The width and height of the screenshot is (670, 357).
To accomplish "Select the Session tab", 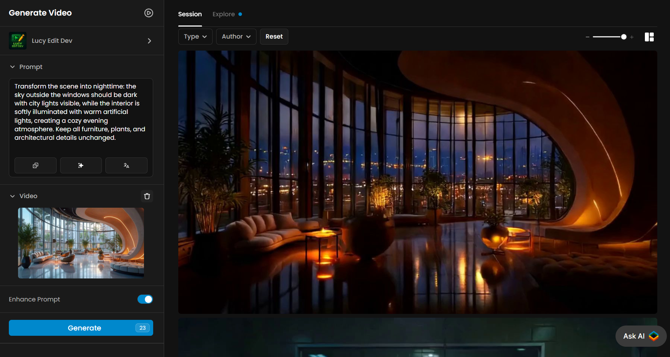I will (190, 14).
